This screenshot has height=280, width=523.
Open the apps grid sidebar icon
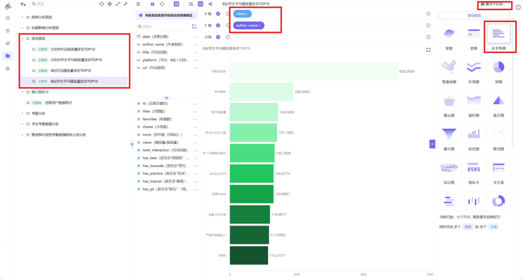click(x=8, y=18)
